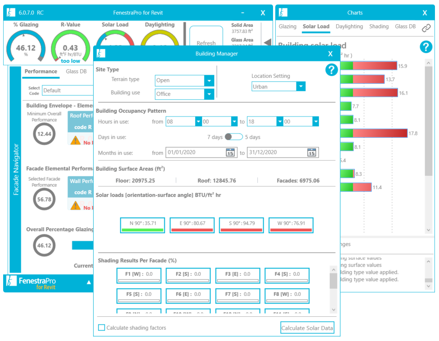The image size is (439, 341).
Task: Click FenestraPro logo in main window title
Action: 11,13
